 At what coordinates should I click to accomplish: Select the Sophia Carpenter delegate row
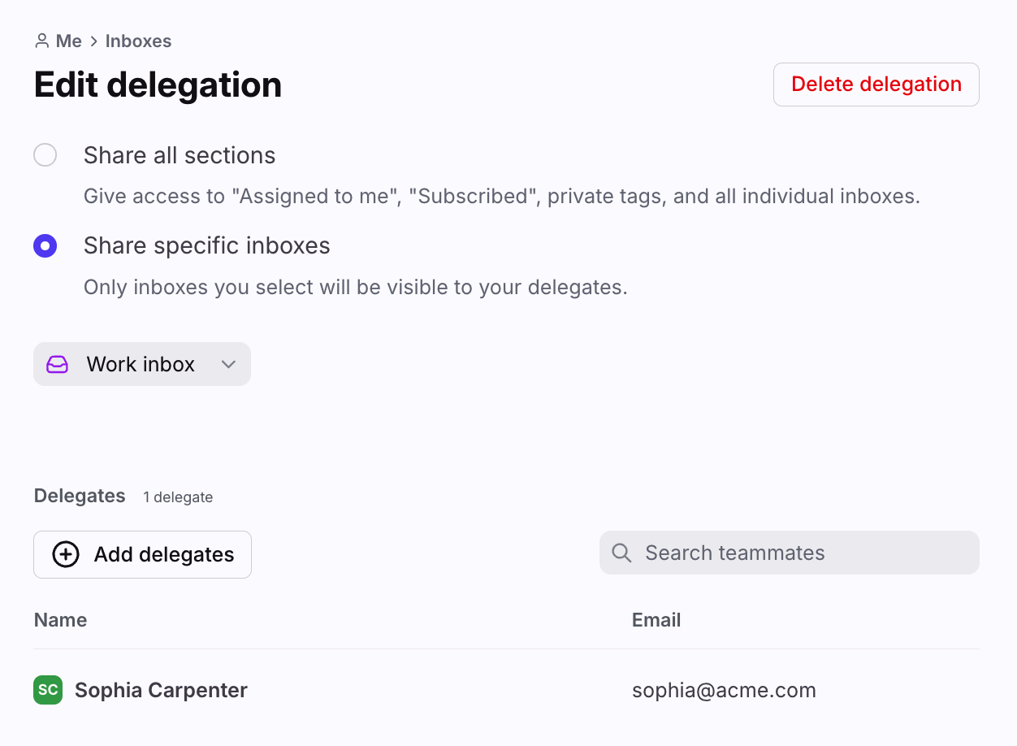tap(506, 690)
